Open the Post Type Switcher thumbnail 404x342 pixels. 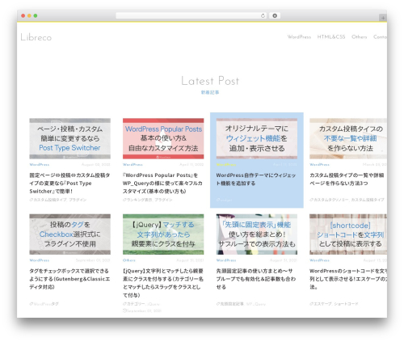70,138
